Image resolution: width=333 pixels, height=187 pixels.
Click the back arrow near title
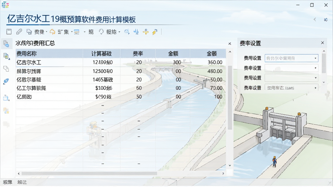(x=315, y=20)
